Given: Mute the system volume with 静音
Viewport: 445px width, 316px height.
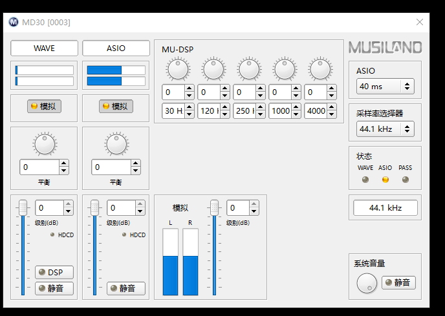Looking at the screenshot, I should (398, 282).
